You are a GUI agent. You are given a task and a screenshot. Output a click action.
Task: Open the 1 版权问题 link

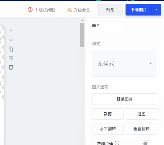(x=45, y=10)
